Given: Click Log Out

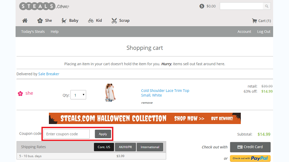Looking at the screenshot, I should pyautogui.click(x=264, y=31).
